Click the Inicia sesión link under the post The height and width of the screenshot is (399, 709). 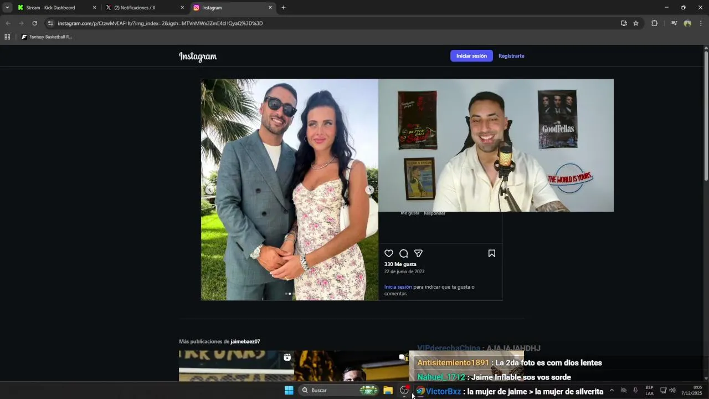398,287
